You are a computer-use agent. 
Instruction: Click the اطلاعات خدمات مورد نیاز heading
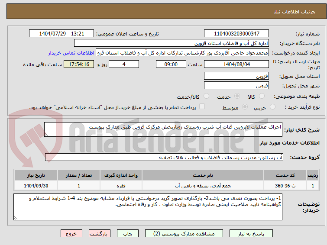coord(289,143)
